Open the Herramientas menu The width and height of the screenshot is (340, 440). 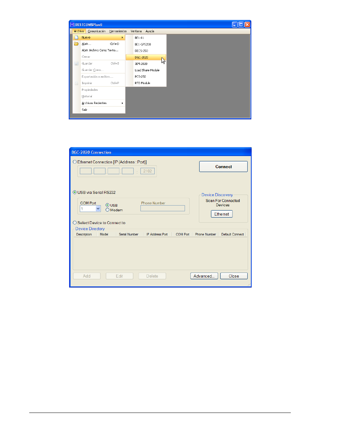click(x=118, y=31)
